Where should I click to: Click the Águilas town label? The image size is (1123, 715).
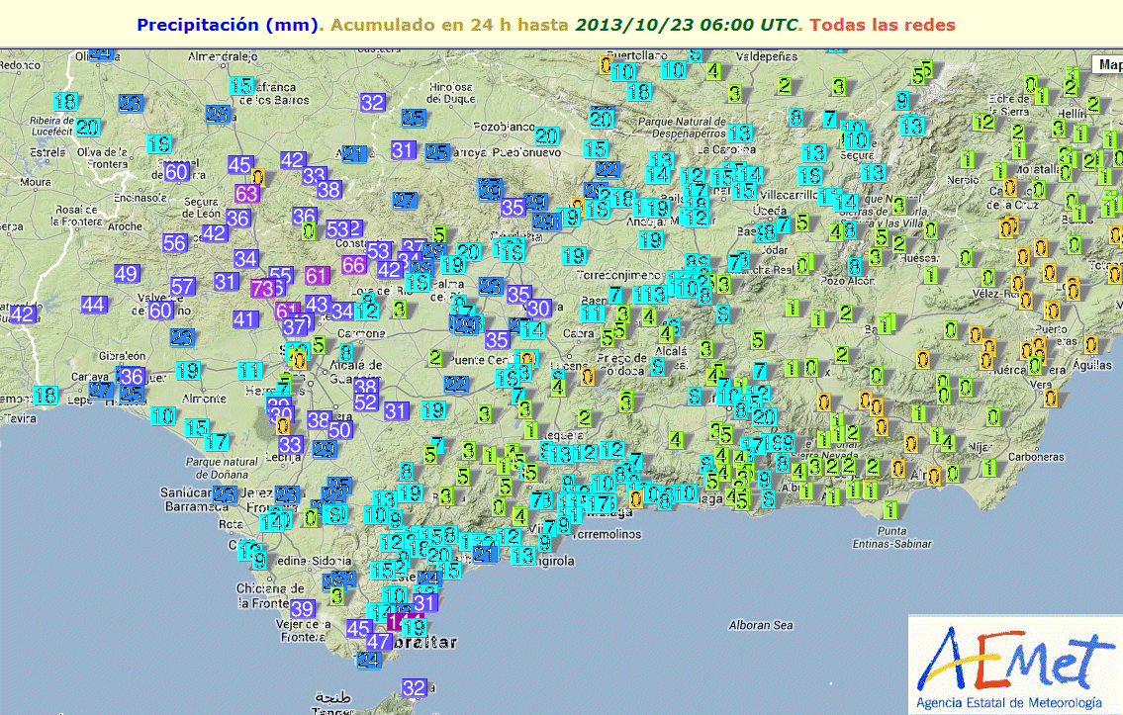click(1091, 365)
